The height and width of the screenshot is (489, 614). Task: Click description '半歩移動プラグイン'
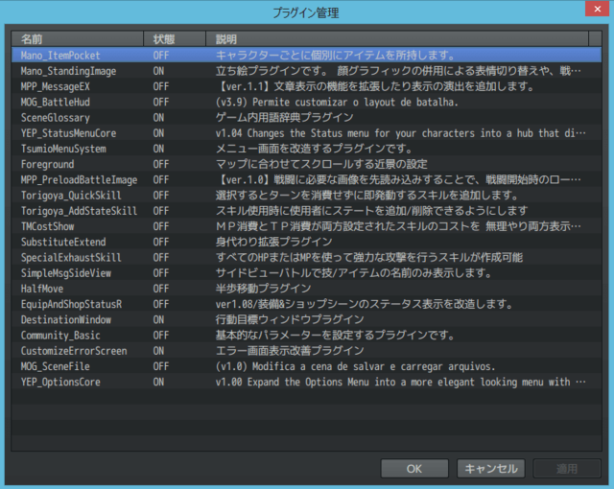tap(263, 289)
